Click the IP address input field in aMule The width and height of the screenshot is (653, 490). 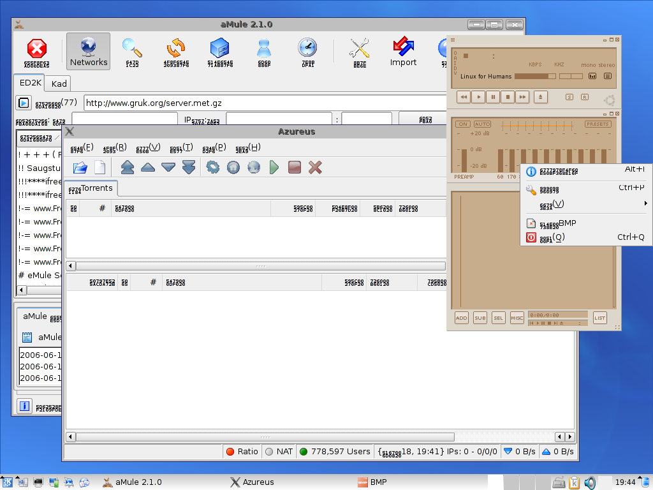click(279, 118)
